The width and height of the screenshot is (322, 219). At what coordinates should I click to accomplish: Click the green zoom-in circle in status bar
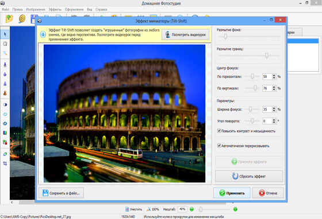pos(235,209)
